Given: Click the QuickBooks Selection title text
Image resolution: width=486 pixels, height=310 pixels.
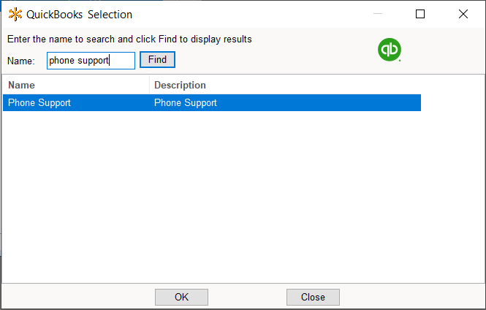Looking at the screenshot, I should coord(80,14).
